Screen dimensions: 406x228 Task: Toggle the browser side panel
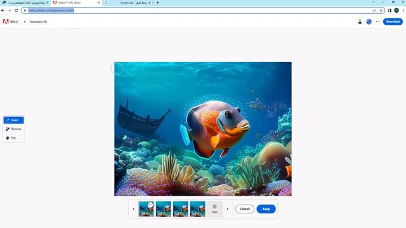[390, 10]
